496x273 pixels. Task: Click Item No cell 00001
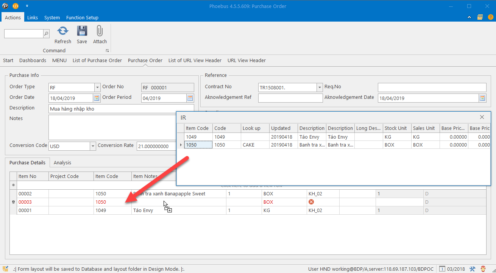point(33,210)
